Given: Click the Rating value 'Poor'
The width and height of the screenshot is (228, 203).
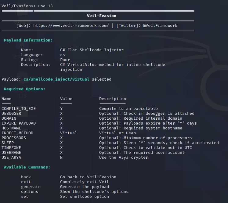Looking at the screenshot, I should 65,60.
